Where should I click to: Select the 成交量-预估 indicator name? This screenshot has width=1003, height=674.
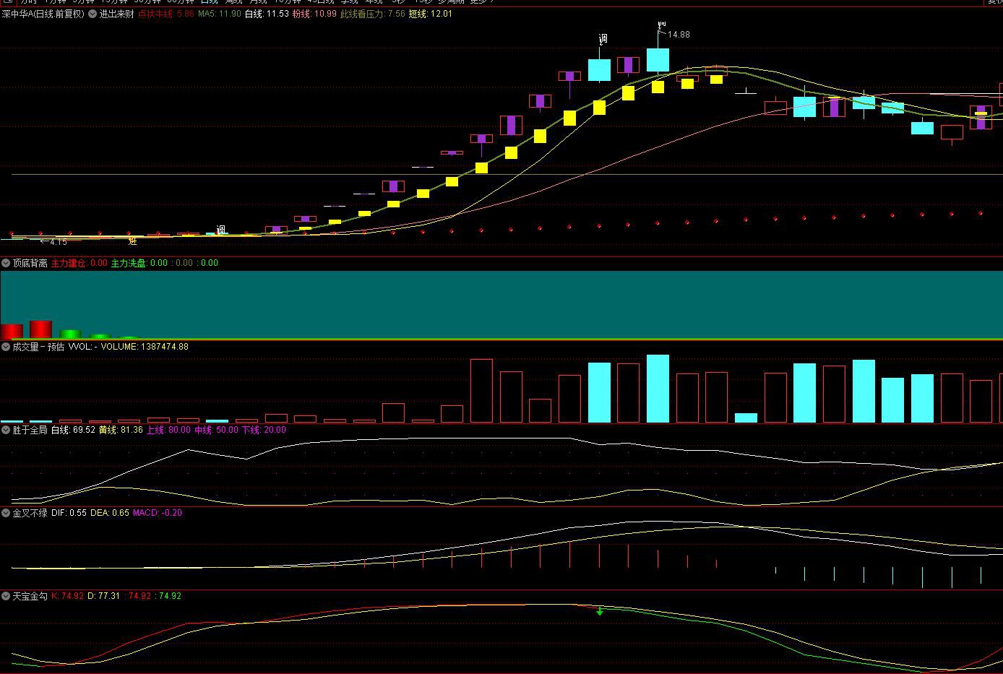38,347
